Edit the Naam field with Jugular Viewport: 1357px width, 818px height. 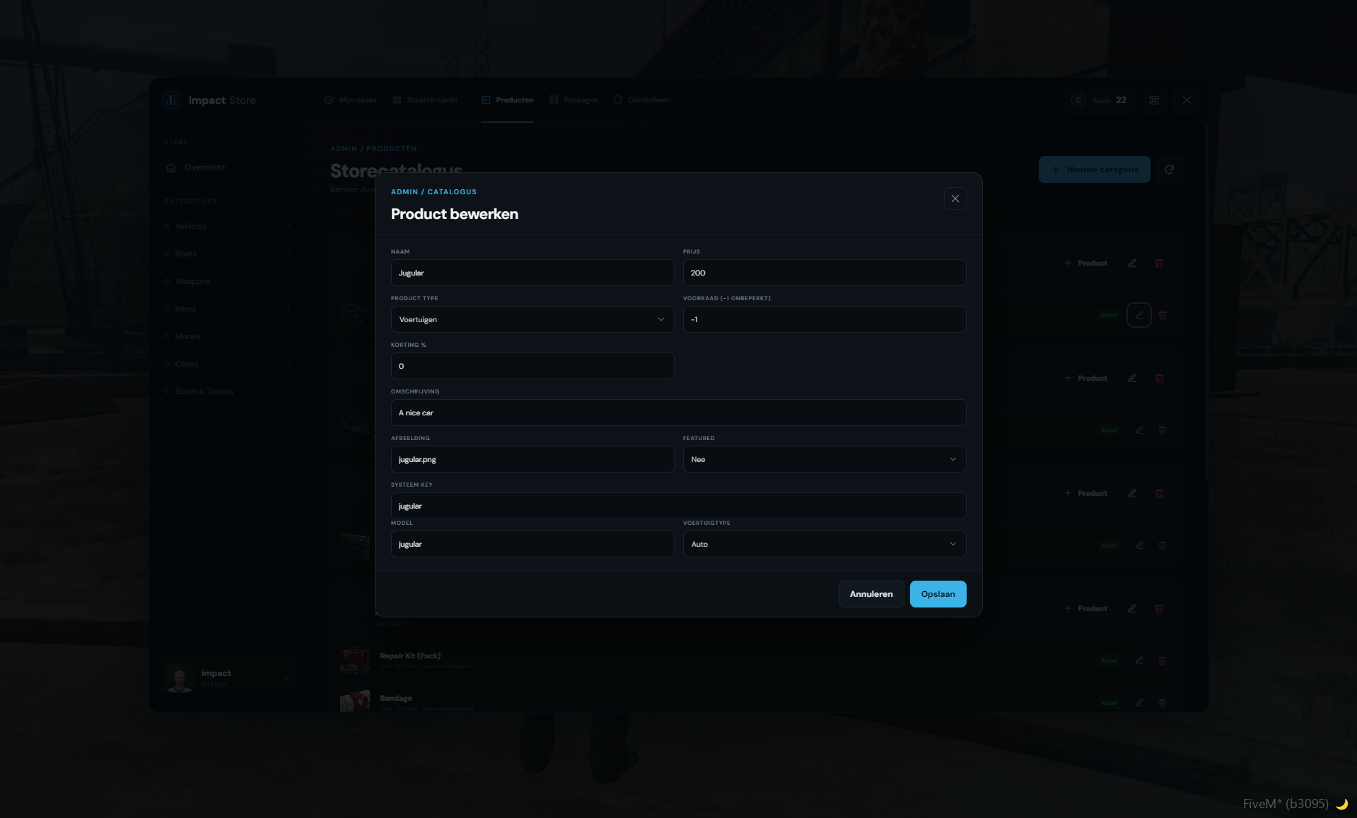click(532, 273)
